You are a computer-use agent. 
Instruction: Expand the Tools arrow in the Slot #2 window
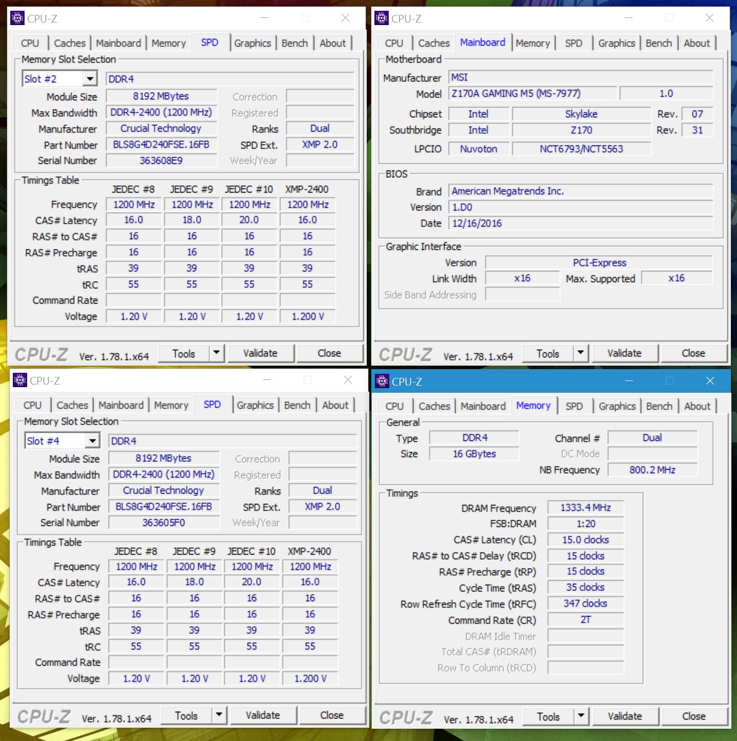tap(217, 353)
